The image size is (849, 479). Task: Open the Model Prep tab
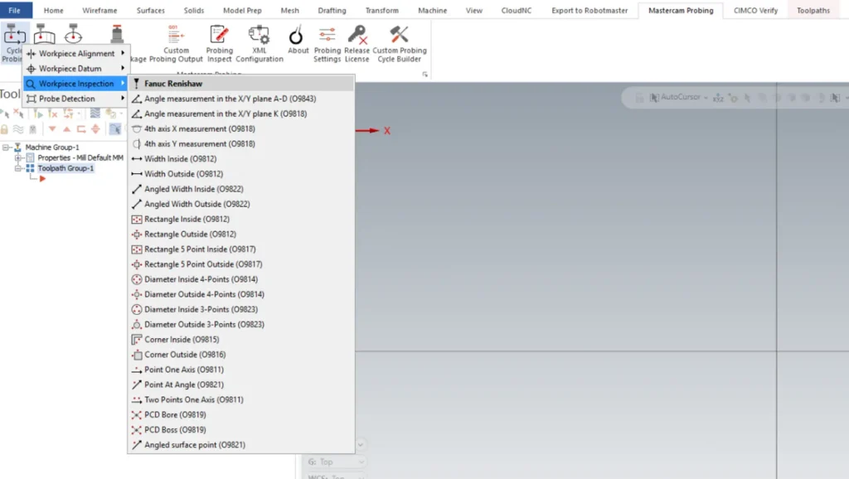click(x=242, y=10)
